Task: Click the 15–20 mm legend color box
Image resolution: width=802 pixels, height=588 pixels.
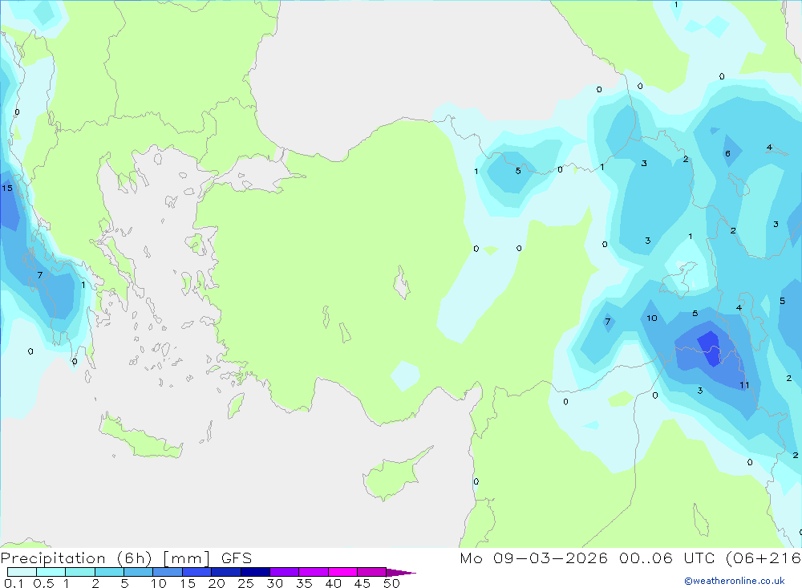Action: [197, 572]
